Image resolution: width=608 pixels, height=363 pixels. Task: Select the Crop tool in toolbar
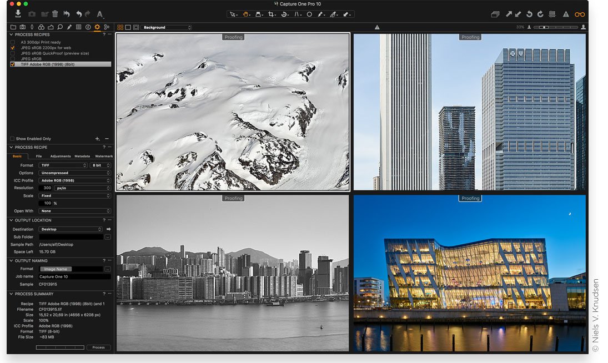(x=272, y=14)
